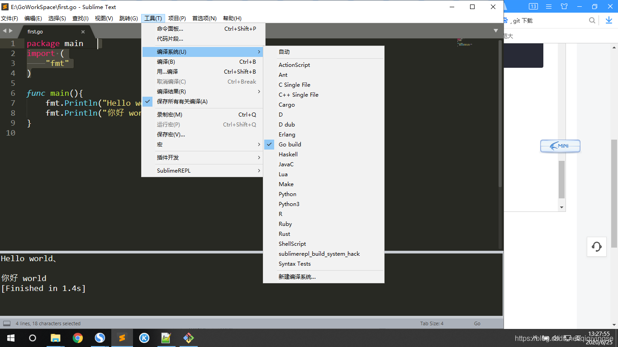618x347 pixels.
Task: Pick Rust build system
Action: (x=323, y=234)
